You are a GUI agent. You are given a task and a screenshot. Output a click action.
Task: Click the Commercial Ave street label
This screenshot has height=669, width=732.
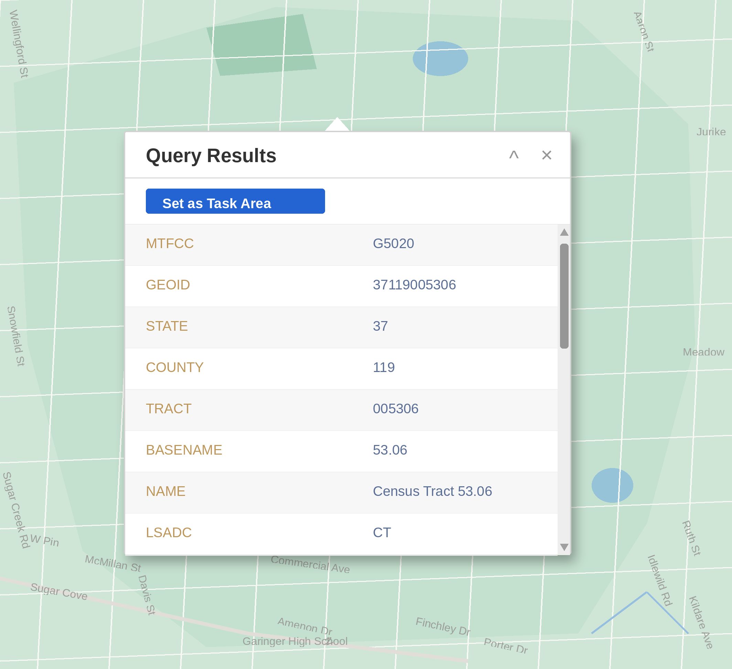(x=310, y=564)
